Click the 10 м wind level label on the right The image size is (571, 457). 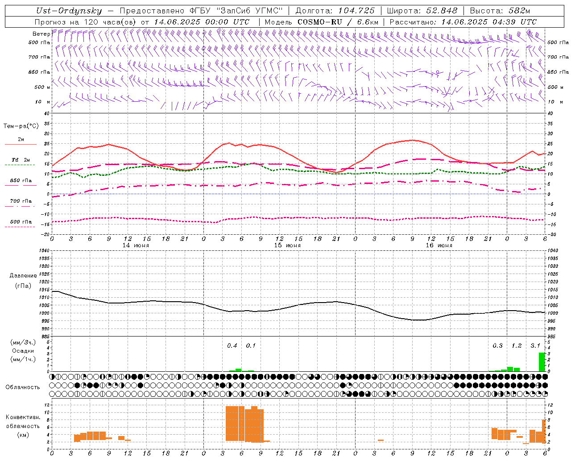pyautogui.click(x=554, y=102)
